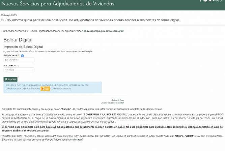225x151 pixels.
Task: Focus the Su clave de DAS input field
Action: pos(19,60)
